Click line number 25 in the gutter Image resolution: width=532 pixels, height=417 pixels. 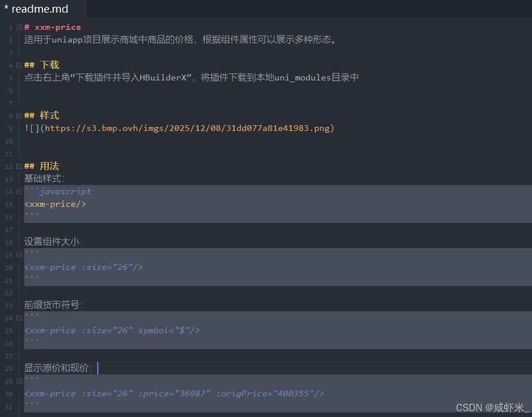(9, 331)
